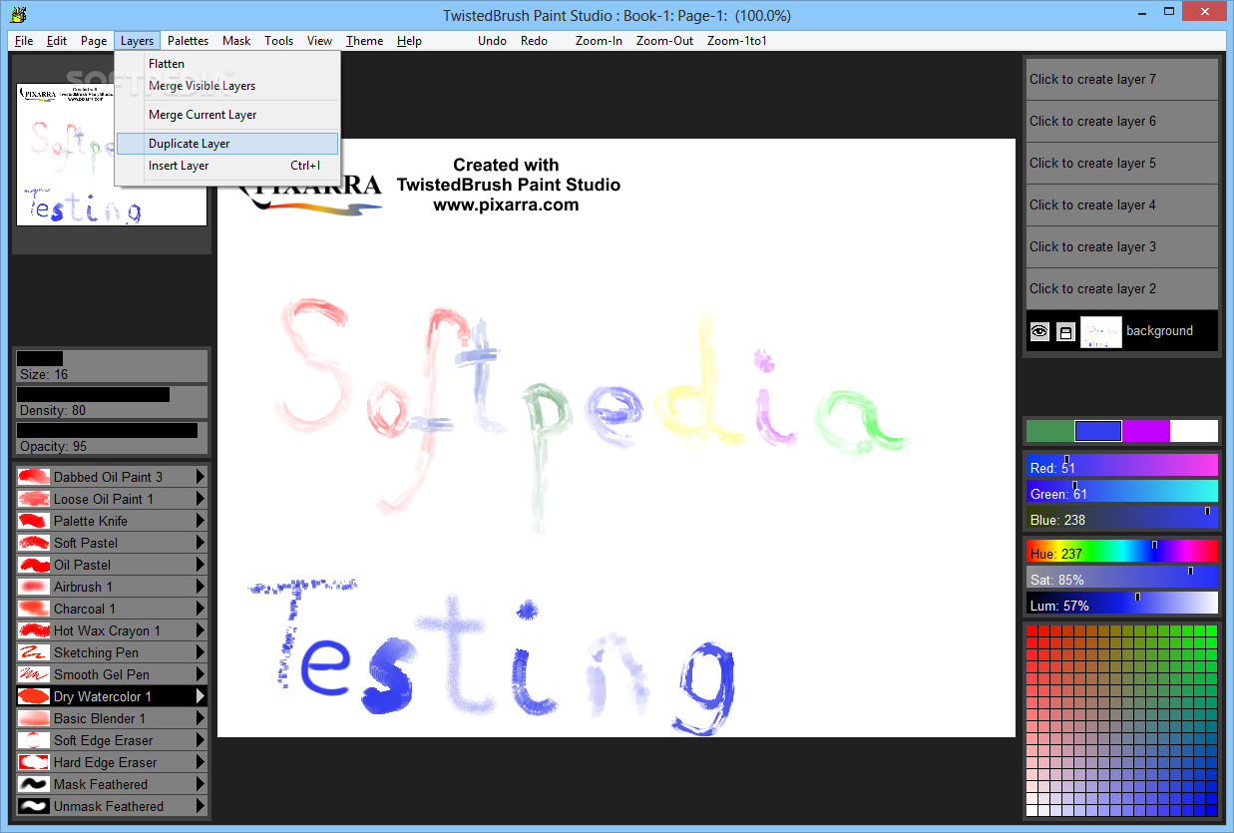Click the Zoom-In button
1234x833 pixels.
[x=599, y=41]
